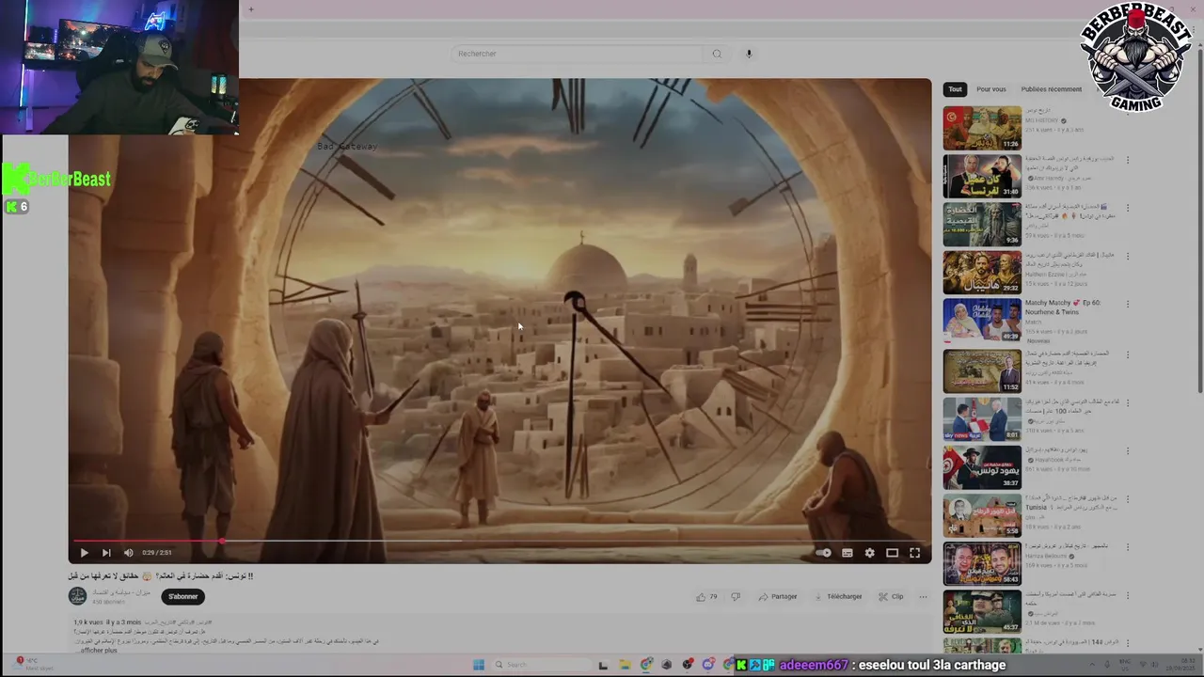The height and width of the screenshot is (677, 1204).
Task: Click the Télécharger download button
Action: (x=838, y=596)
